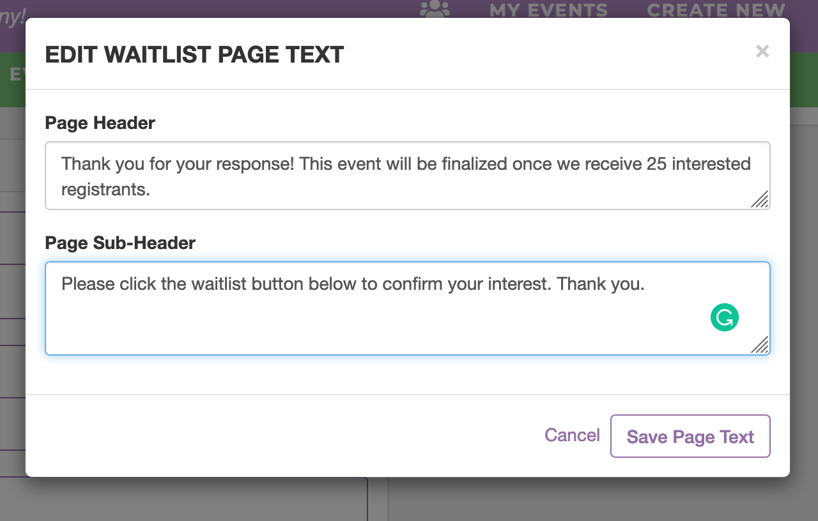Click the "EDIT WAITLIST PAGE TEXT" dialog title
The width and height of the screenshot is (818, 521).
click(194, 54)
